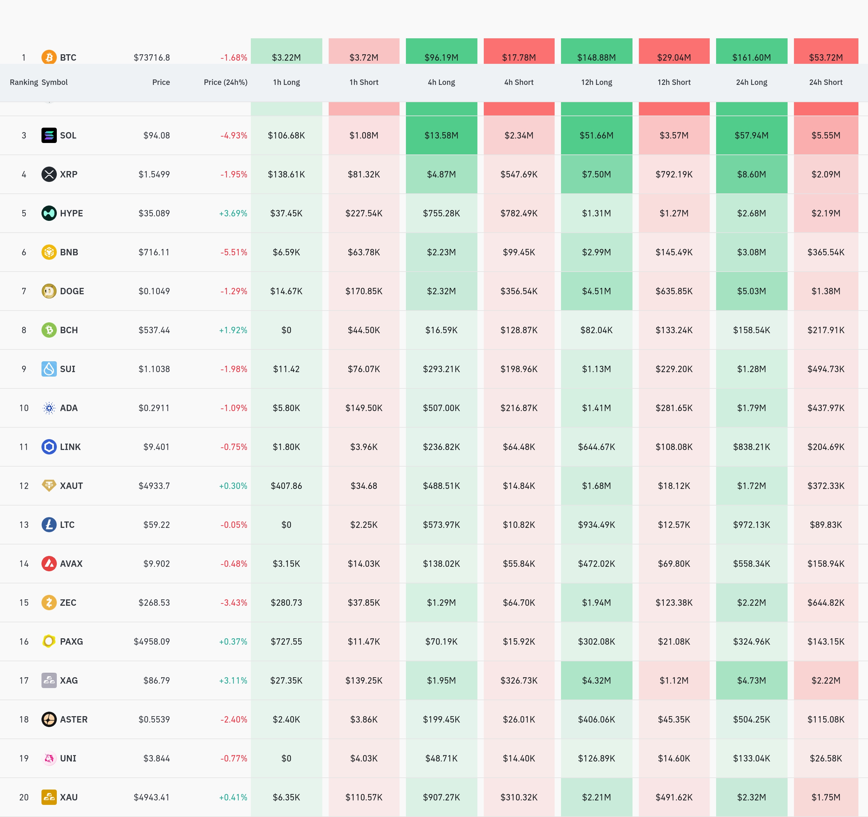Sort table by Price (24h%) header
Image resolution: width=868 pixels, height=817 pixels.
(225, 82)
